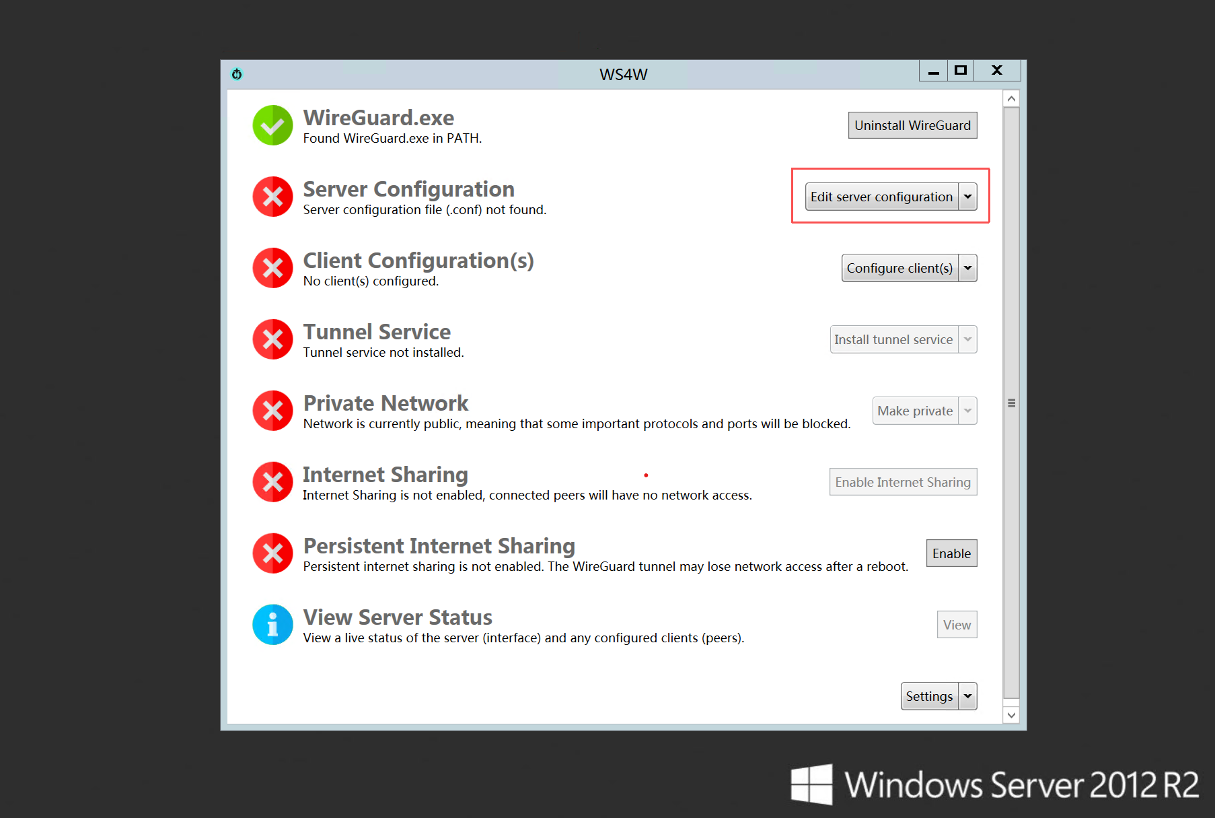Open the Configure client(s) dropdown arrow
This screenshot has height=818, width=1215.
pyautogui.click(x=967, y=268)
